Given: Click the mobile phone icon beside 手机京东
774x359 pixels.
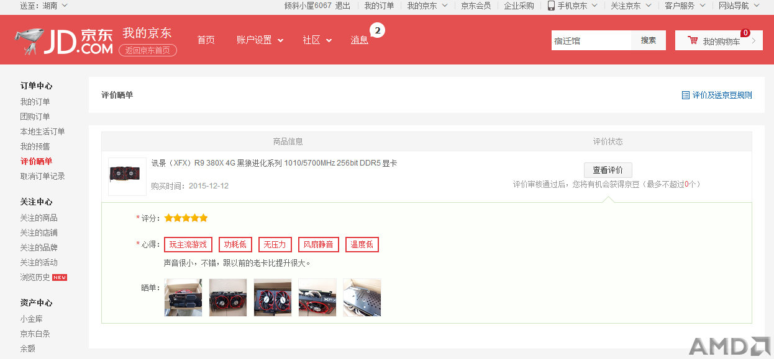Looking at the screenshot, I should pos(551,6).
